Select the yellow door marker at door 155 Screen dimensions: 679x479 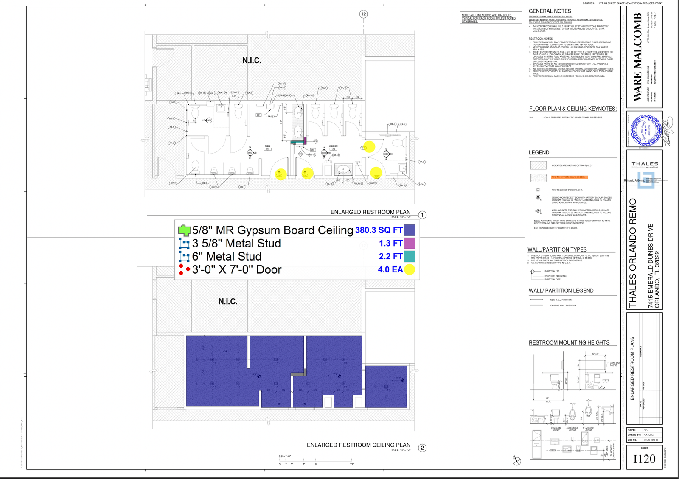click(281, 174)
